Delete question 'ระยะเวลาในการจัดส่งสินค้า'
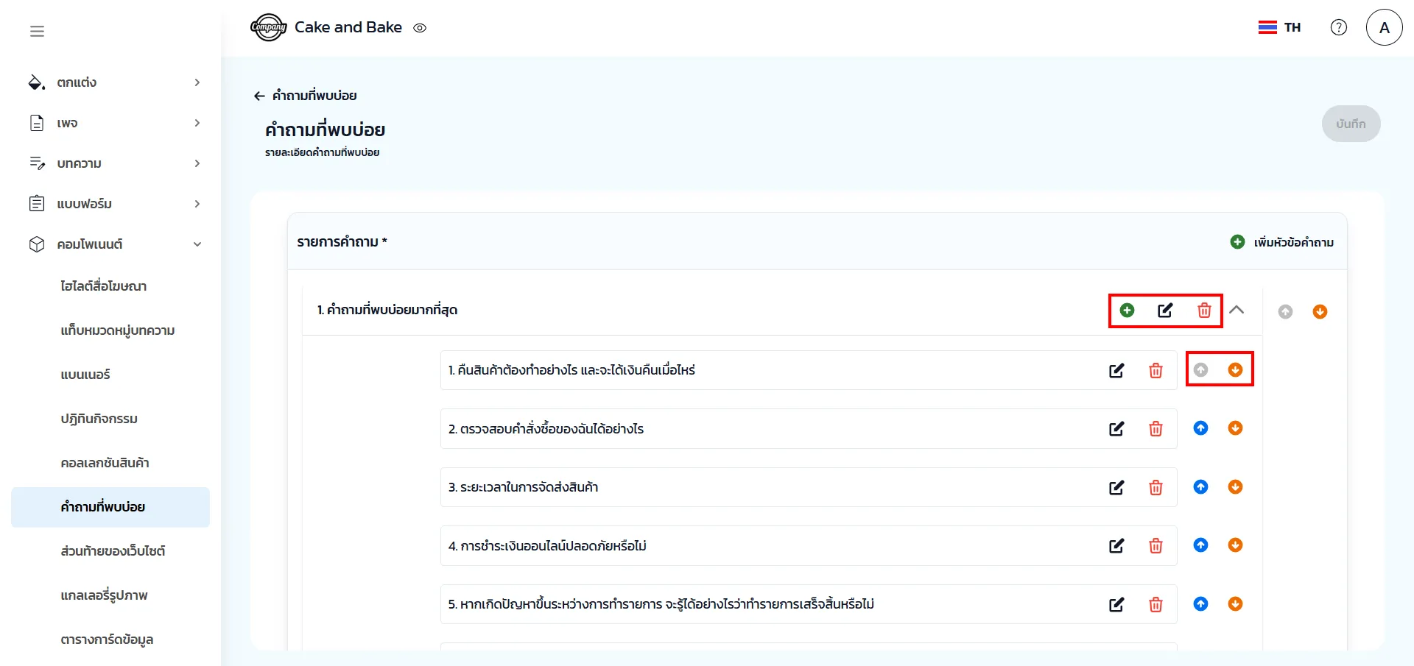 point(1156,487)
